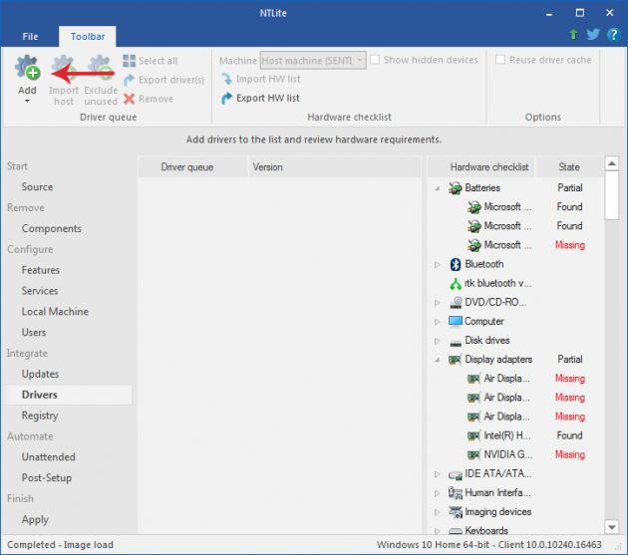Open the File menu tab
Screen dimensions: 628x555
pyautogui.click(x=30, y=37)
